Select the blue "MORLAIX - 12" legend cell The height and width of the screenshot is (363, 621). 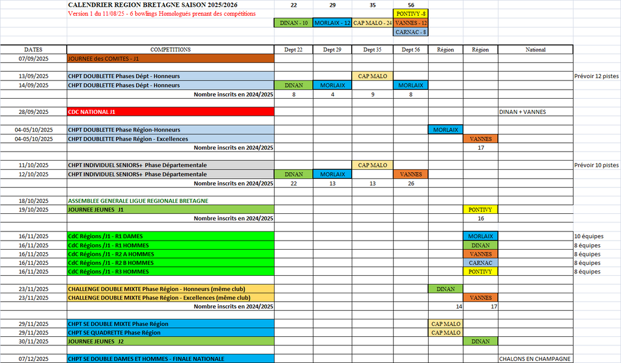(x=332, y=22)
